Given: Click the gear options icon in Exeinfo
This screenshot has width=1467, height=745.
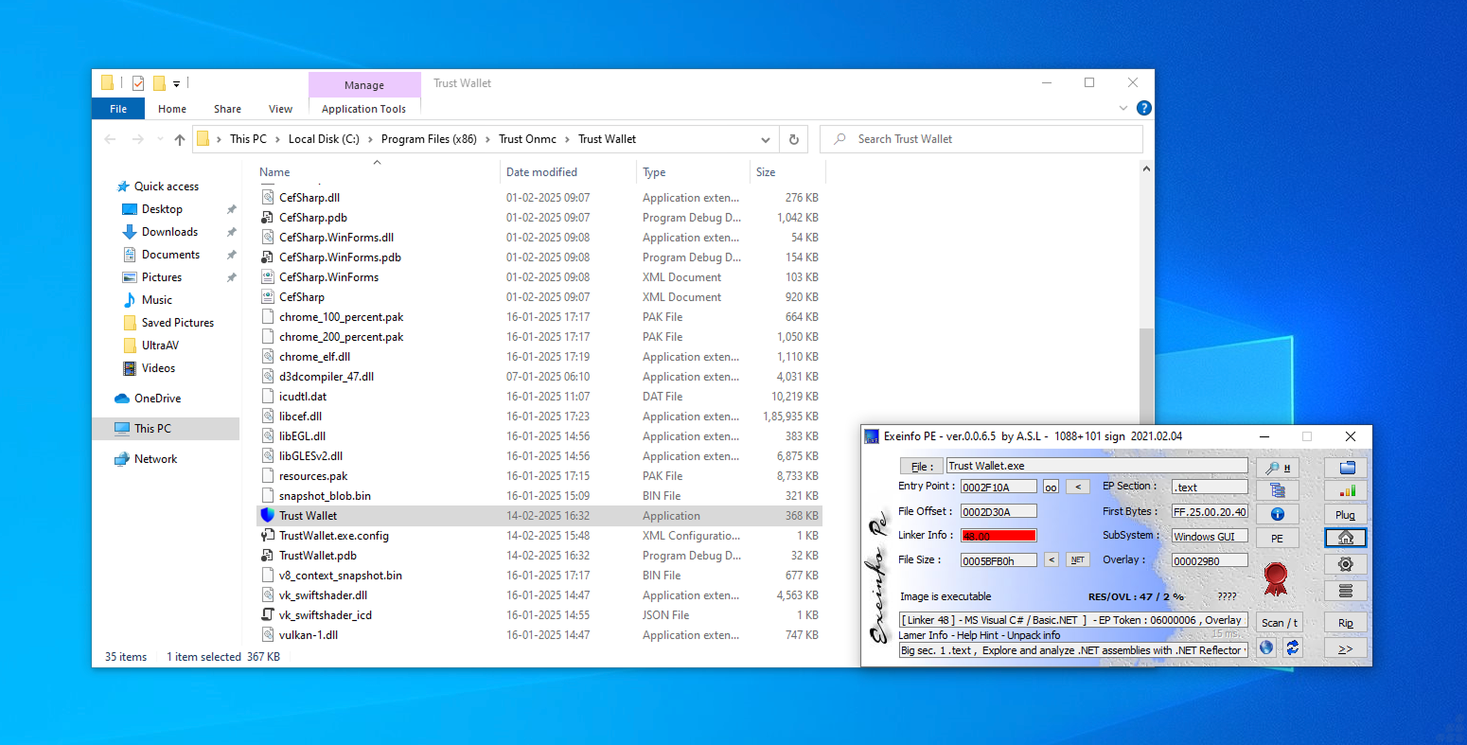Looking at the screenshot, I should 1346,563.
